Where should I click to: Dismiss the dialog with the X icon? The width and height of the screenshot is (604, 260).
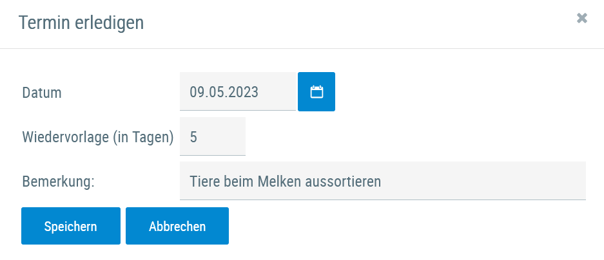[x=582, y=19]
